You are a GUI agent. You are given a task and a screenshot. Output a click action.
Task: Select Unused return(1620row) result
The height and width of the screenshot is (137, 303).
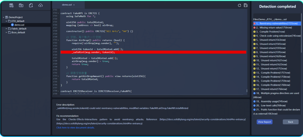[277, 56]
